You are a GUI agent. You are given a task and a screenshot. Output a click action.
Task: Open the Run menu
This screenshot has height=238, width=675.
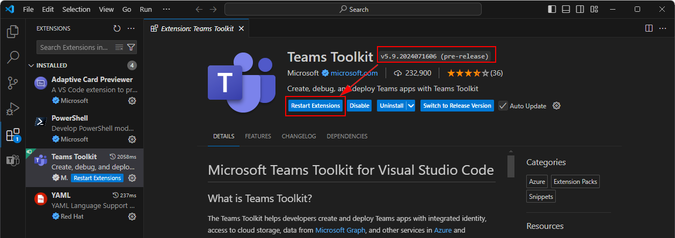(146, 9)
